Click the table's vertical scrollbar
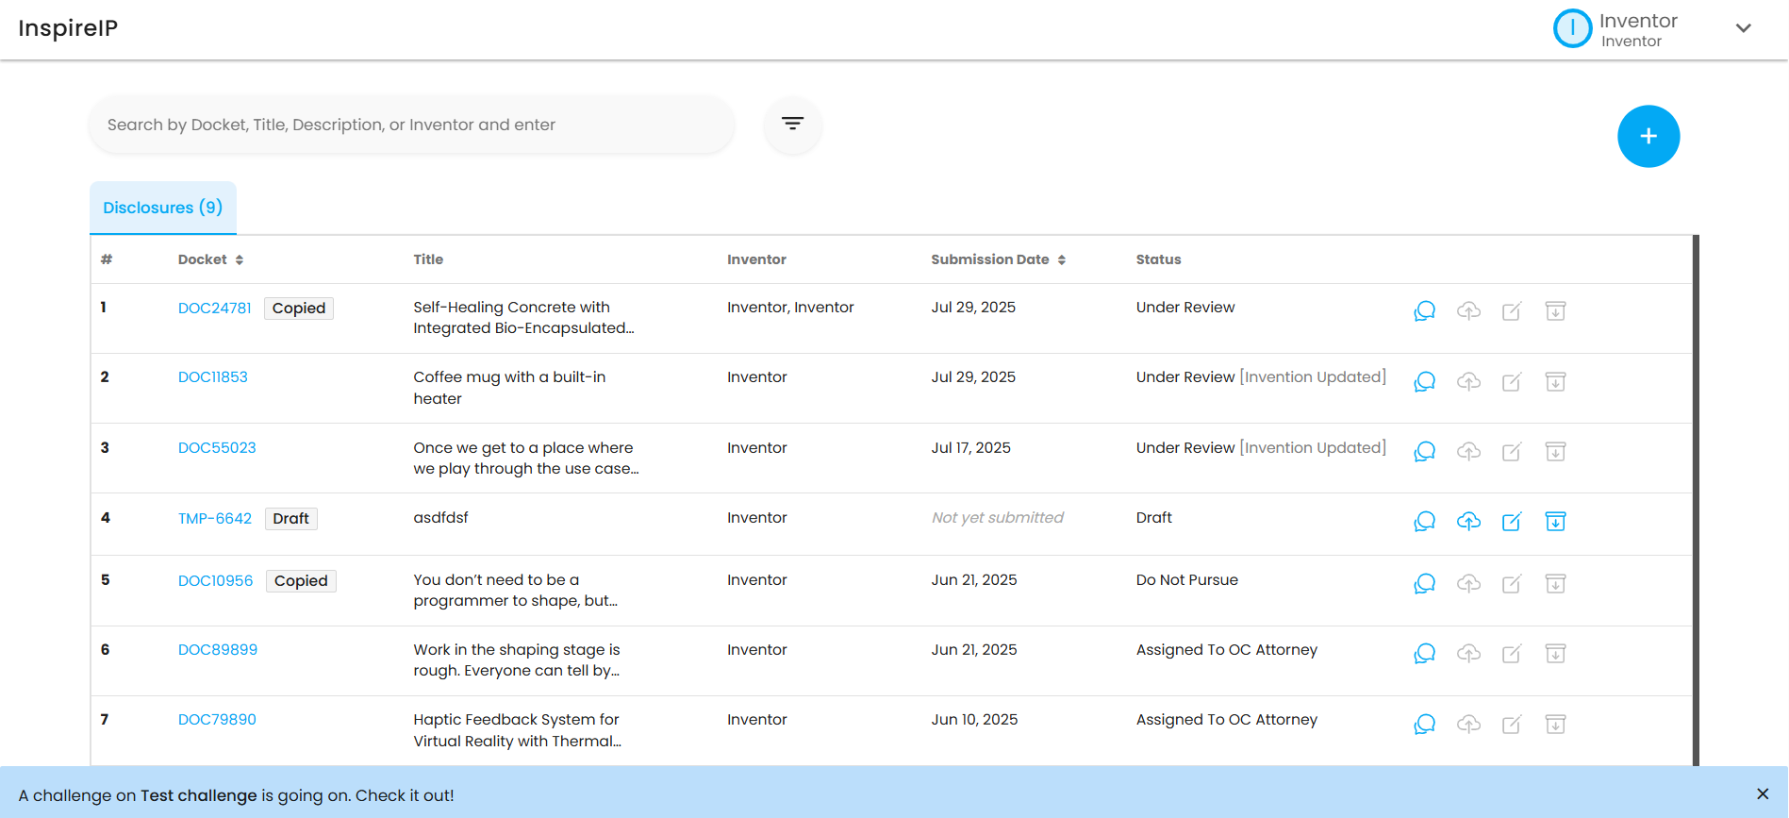 [1695, 500]
